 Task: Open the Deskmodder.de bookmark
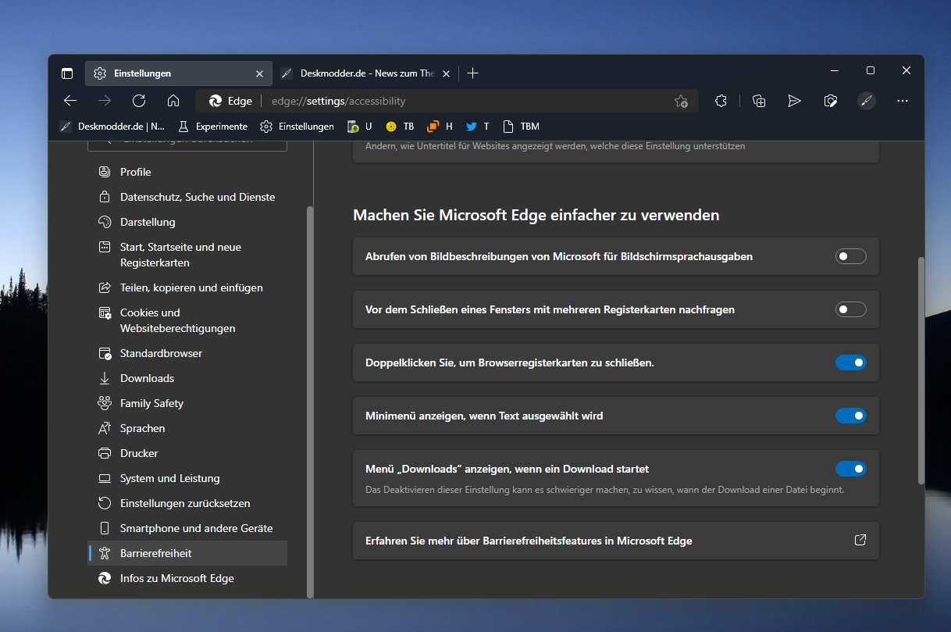pyautogui.click(x=113, y=126)
